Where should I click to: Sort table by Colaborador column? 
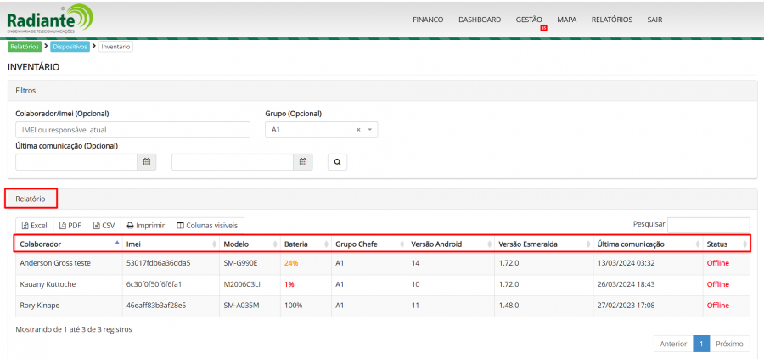coord(68,244)
